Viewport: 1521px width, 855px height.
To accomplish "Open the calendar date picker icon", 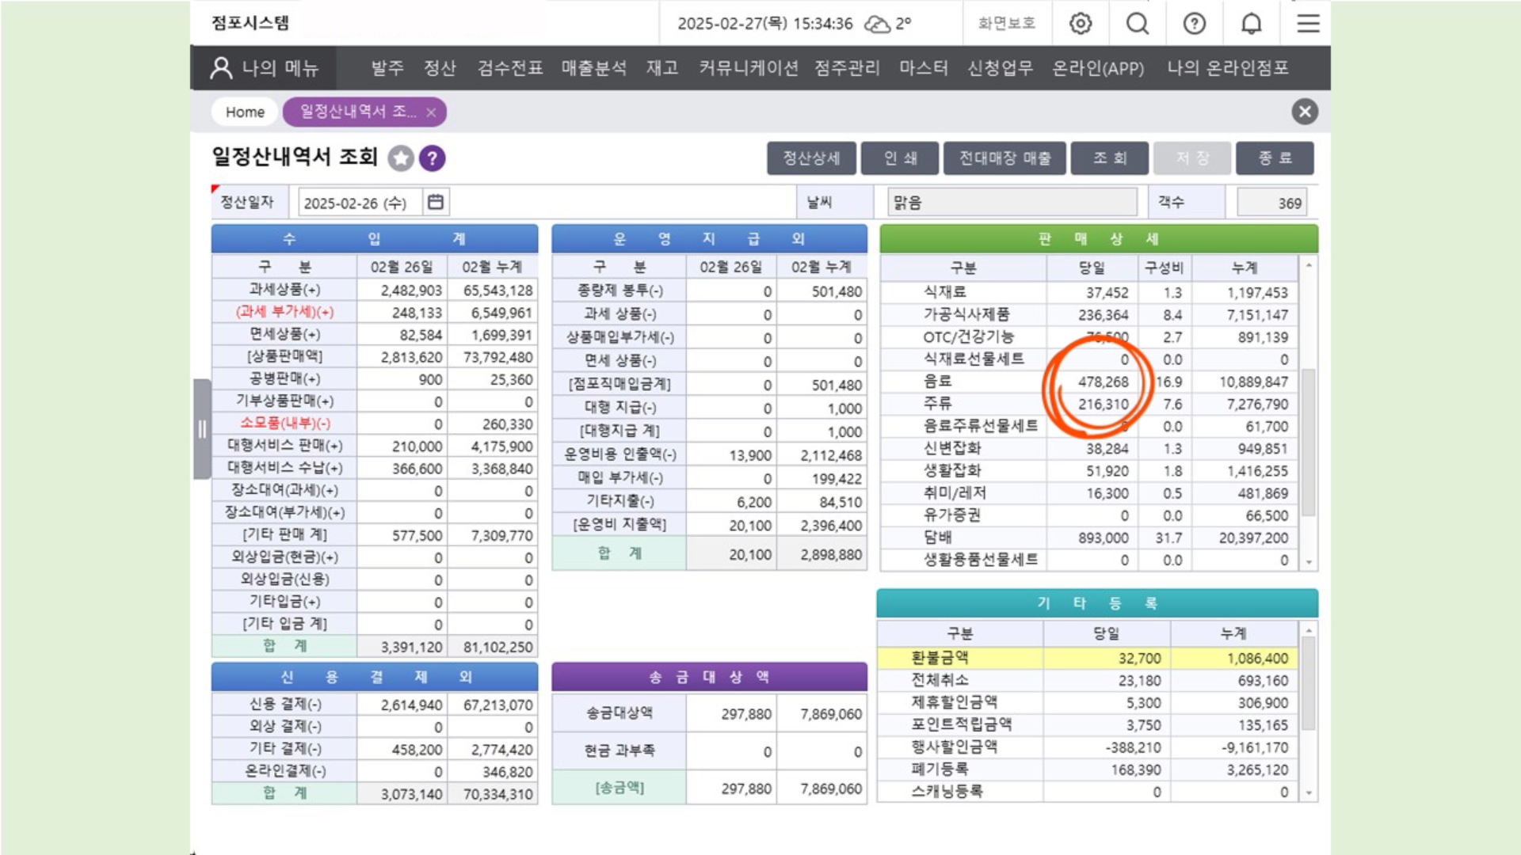I will click(x=436, y=203).
